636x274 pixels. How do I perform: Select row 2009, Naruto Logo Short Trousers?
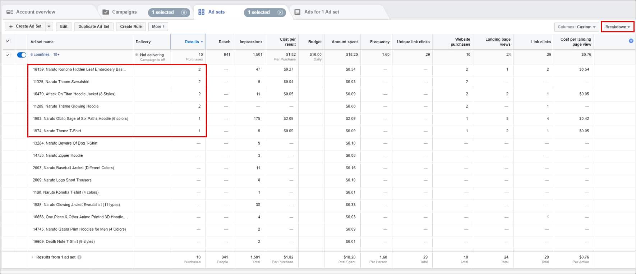[62, 180]
